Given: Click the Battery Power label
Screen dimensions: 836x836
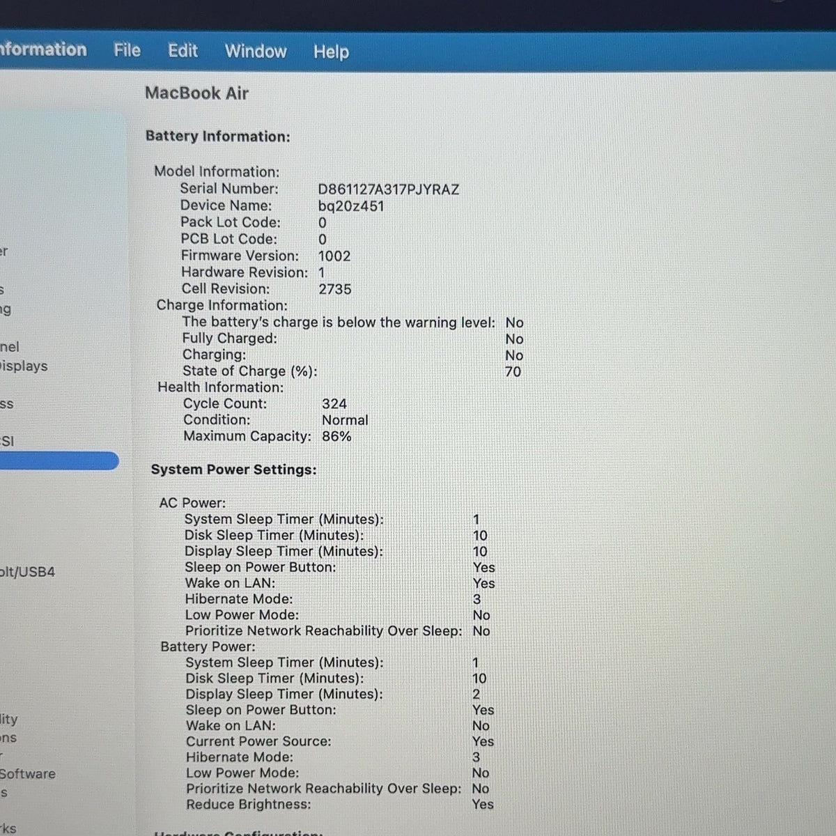Looking at the screenshot, I should [x=208, y=647].
